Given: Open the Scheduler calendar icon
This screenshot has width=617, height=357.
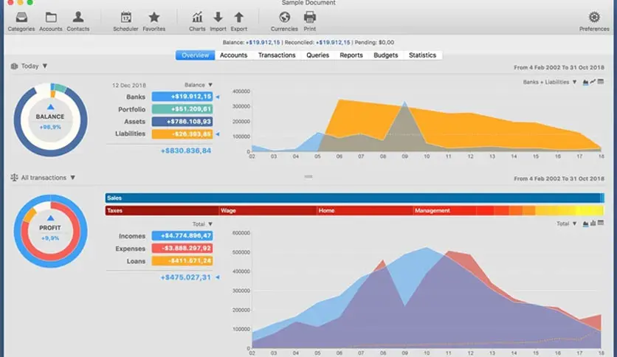Looking at the screenshot, I should 125,18.
